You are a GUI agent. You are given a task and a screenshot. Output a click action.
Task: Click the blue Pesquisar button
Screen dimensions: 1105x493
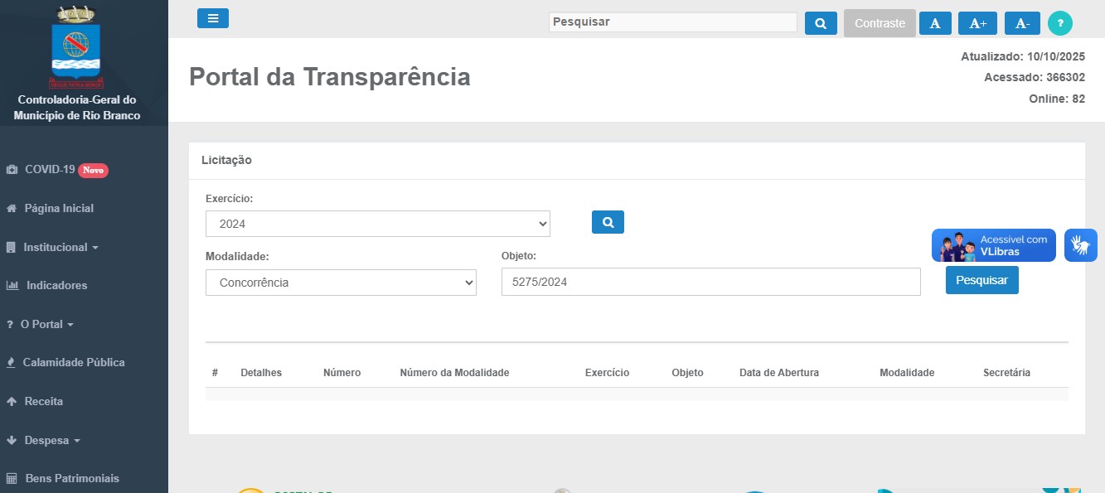(x=981, y=280)
